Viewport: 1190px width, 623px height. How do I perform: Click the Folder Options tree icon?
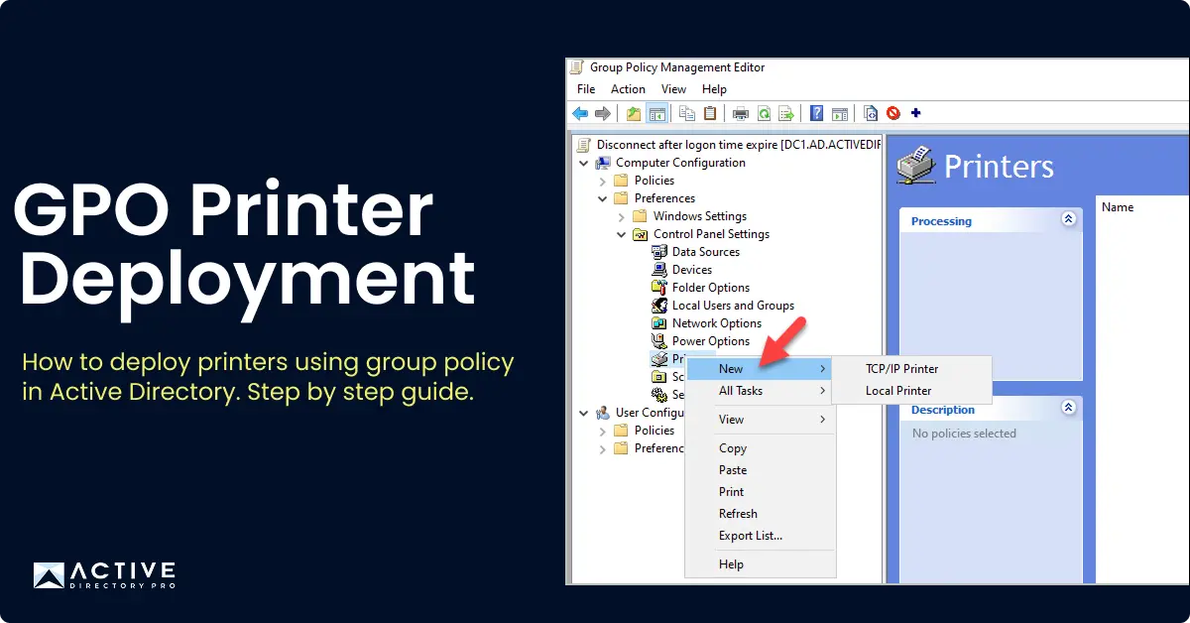pyautogui.click(x=659, y=288)
